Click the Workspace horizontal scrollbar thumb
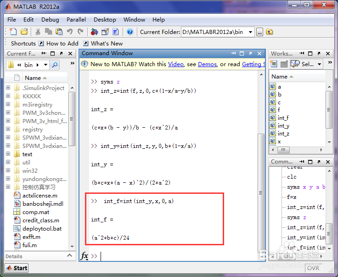 pyautogui.click(x=283, y=150)
